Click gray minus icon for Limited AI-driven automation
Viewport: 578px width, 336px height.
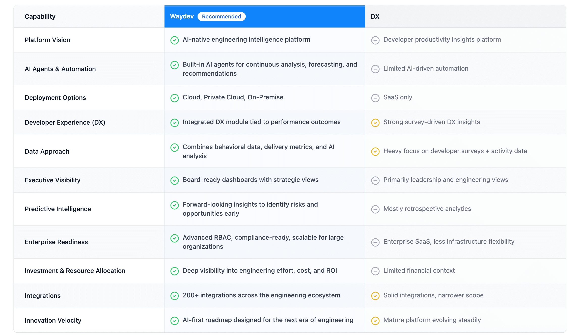coord(375,69)
